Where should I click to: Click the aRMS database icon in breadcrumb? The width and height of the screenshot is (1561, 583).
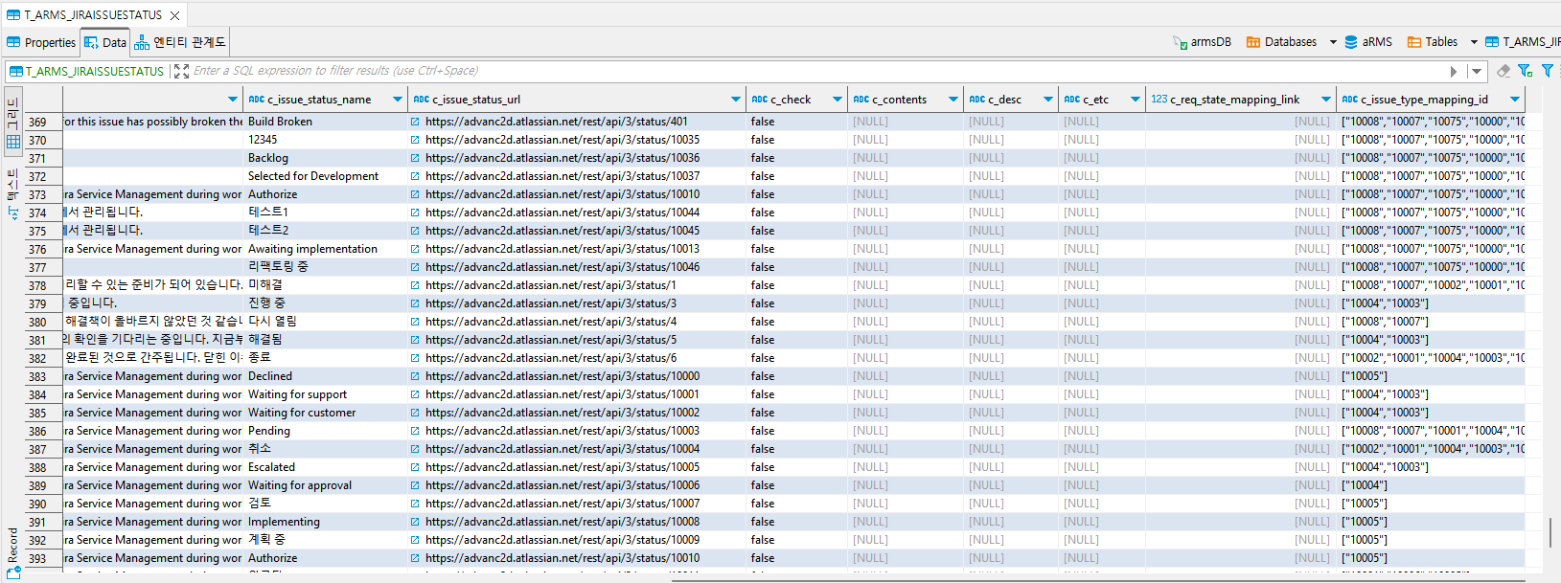pos(1351,42)
